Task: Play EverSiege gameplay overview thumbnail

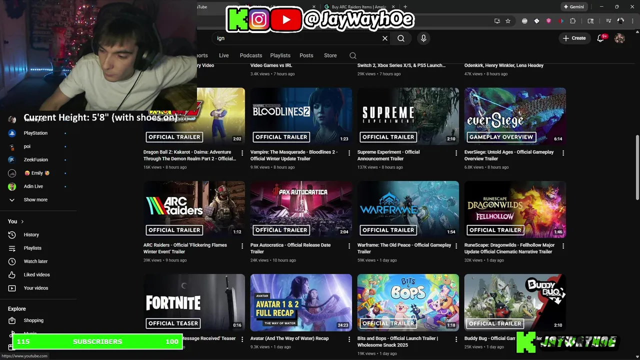Action: tap(515, 116)
